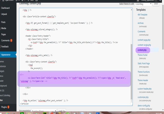
Task: Open the Background submenu link
Action: click(3, 86)
